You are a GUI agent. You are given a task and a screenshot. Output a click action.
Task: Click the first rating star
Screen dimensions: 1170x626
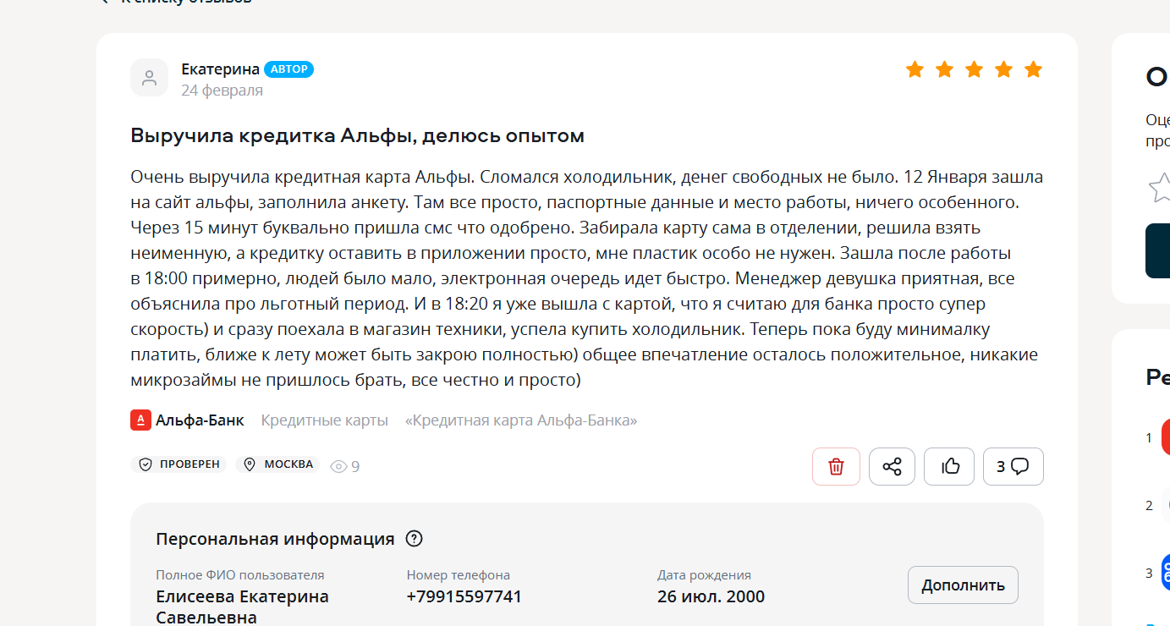click(915, 69)
